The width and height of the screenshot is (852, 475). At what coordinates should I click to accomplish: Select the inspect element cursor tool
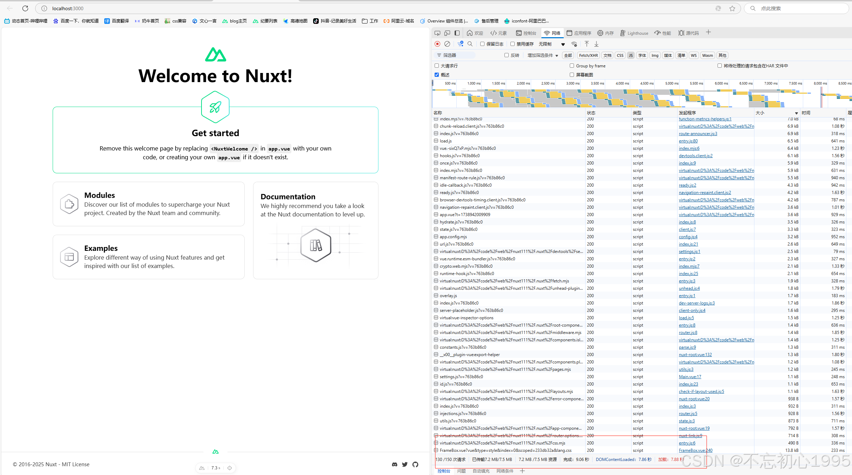click(437, 33)
